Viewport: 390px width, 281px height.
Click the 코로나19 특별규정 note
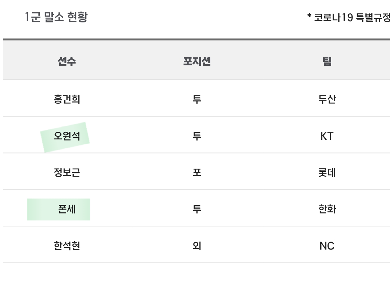349,17
